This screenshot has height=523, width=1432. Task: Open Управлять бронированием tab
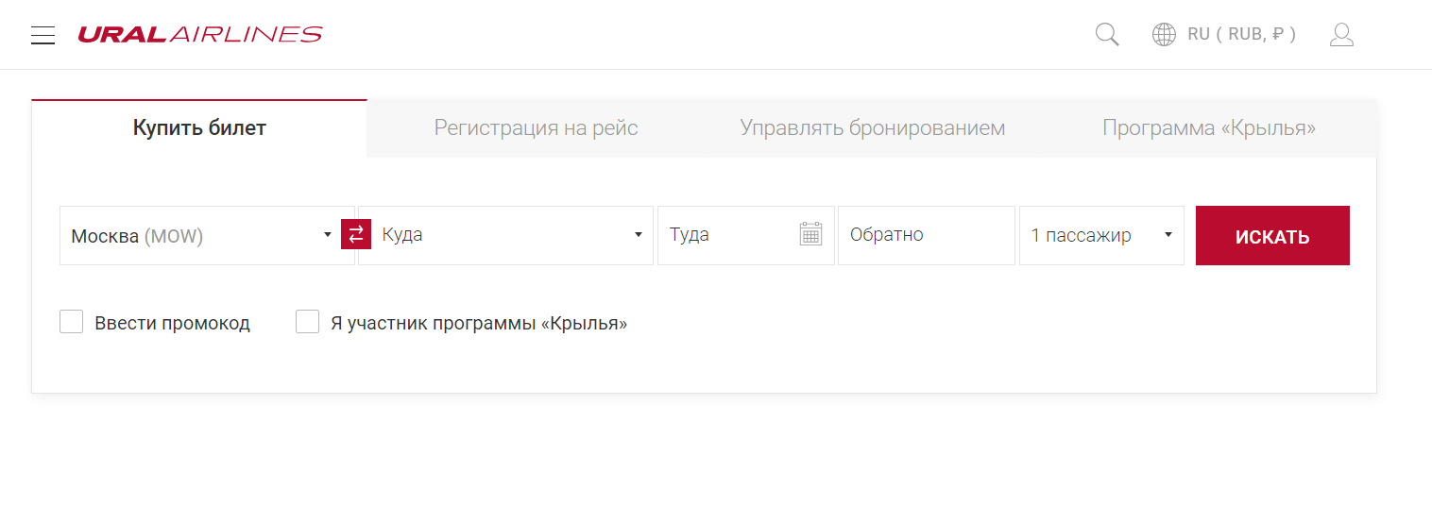(872, 127)
